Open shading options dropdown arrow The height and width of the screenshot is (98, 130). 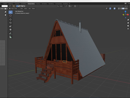point(129,8)
